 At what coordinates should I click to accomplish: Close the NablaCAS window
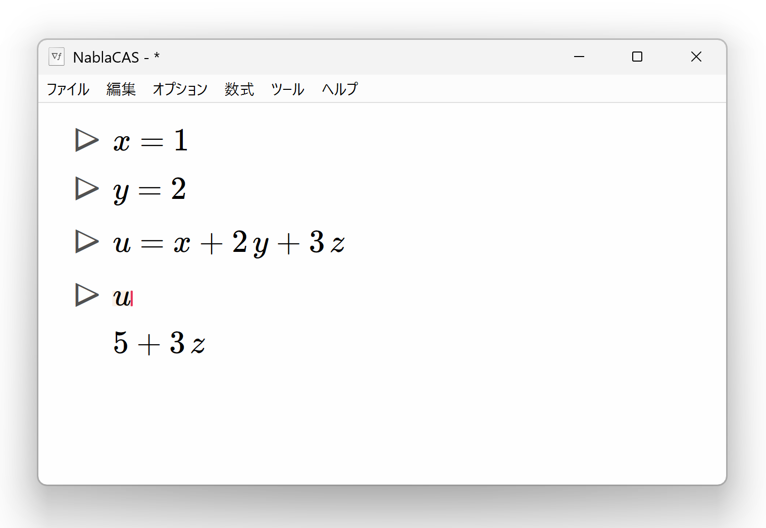pyautogui.click(x=696, y=57)
